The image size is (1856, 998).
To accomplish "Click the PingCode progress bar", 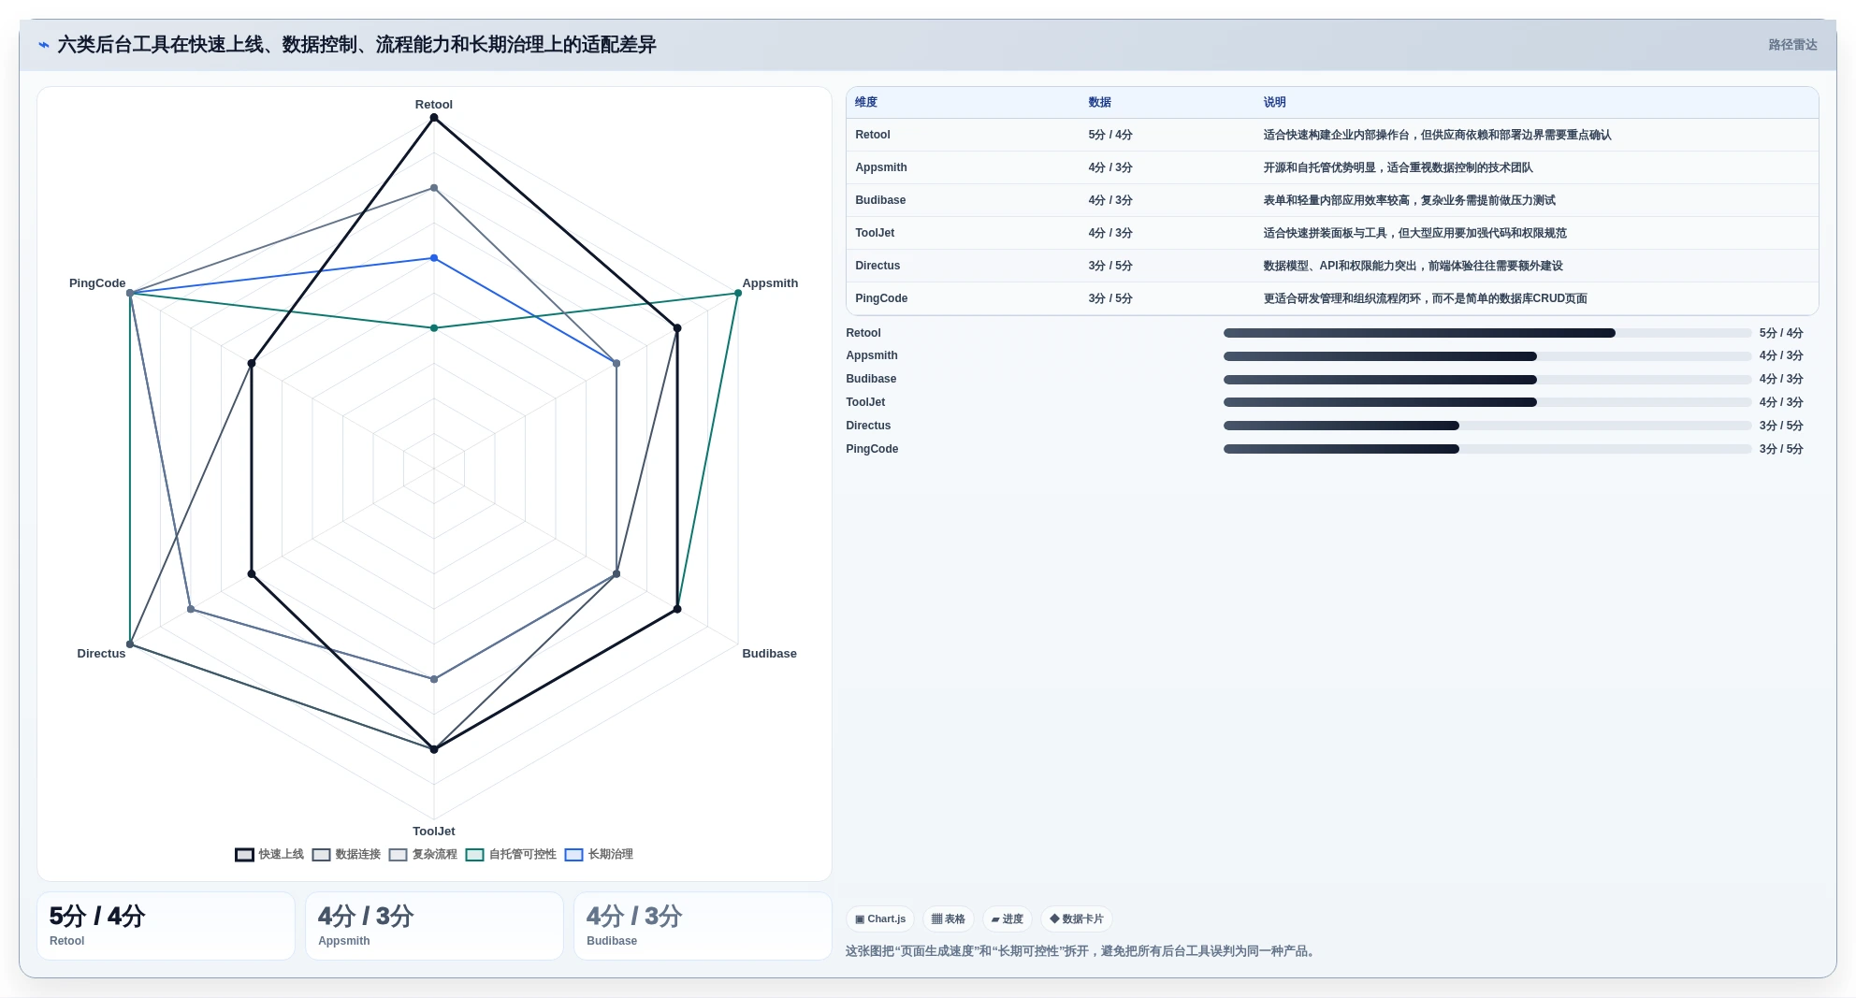I will click(x=1487, y=449).
